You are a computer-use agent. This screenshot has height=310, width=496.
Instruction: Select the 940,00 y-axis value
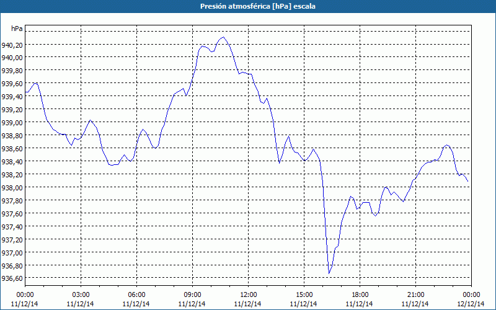[12, 58]
